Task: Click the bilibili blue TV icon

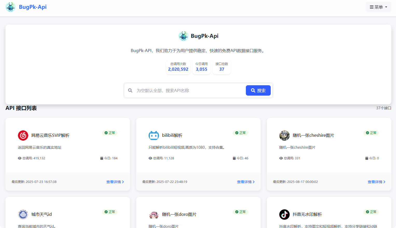Action: (x=154, y=136)
